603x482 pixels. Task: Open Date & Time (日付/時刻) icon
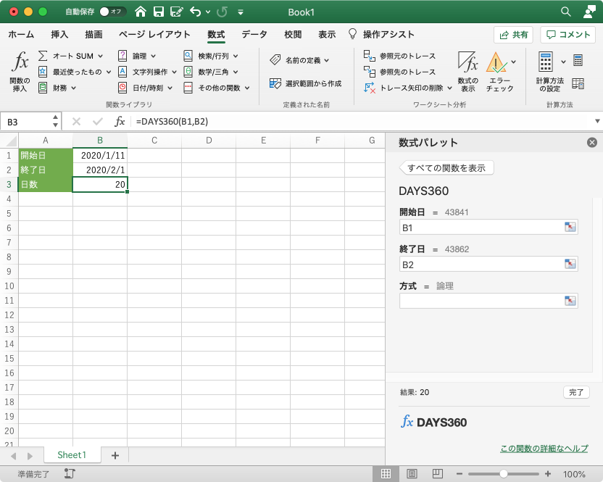[122, 88]
